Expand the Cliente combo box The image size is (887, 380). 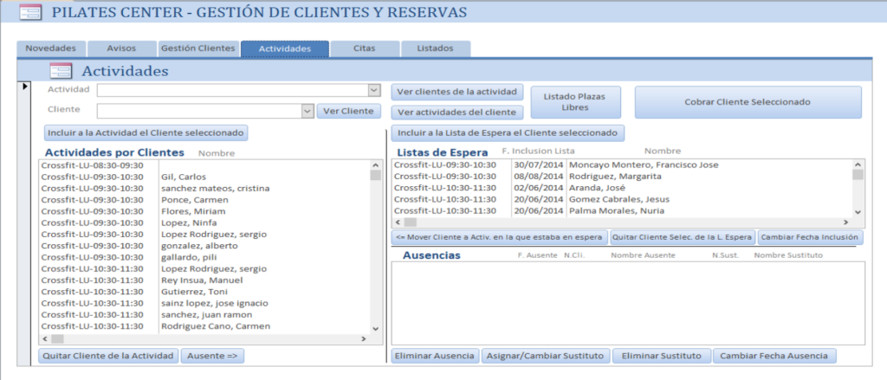[x=307, y=111]
